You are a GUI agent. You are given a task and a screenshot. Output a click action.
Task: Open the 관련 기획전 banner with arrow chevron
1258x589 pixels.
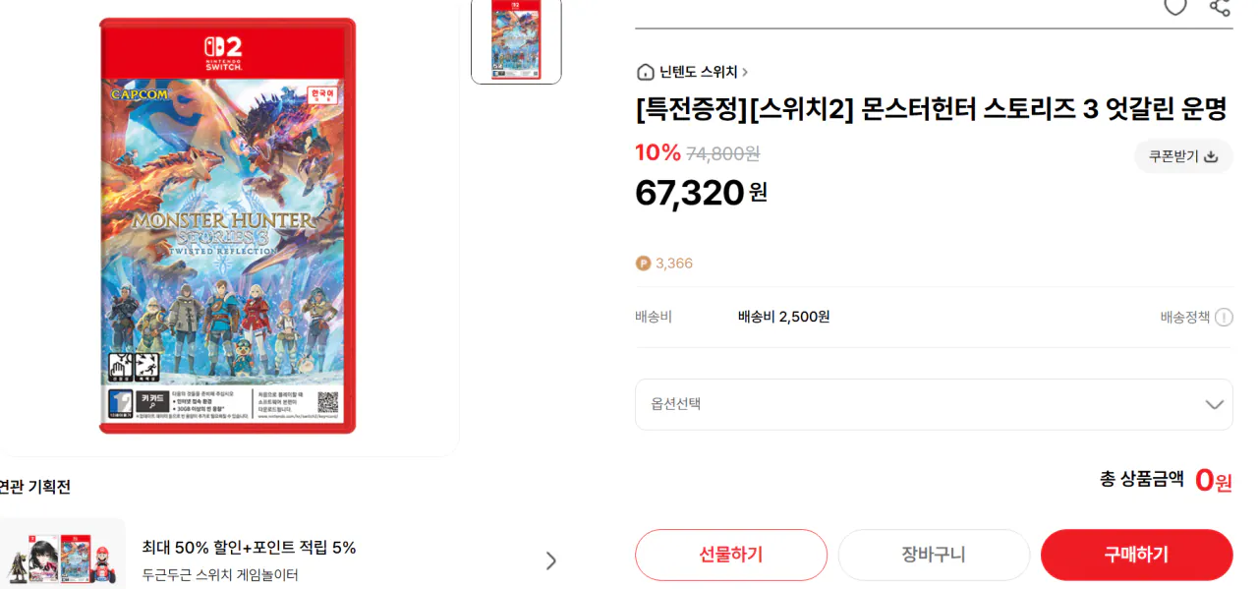[550, 560]
